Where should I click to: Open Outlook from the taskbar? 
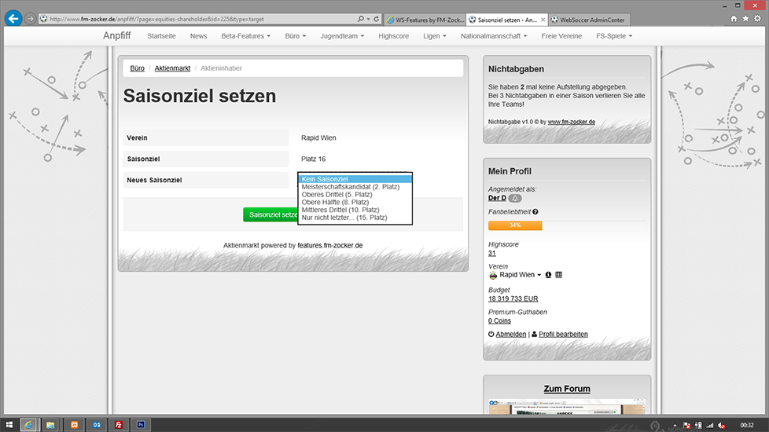click(97, 424)
